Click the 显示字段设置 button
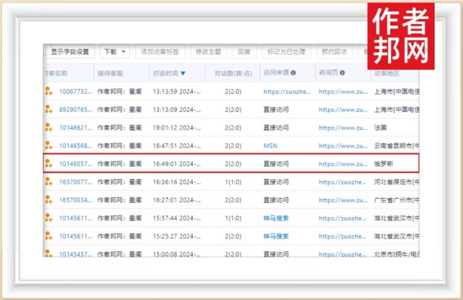The width and height of the screenshot is (463, 300). point(71,52)
